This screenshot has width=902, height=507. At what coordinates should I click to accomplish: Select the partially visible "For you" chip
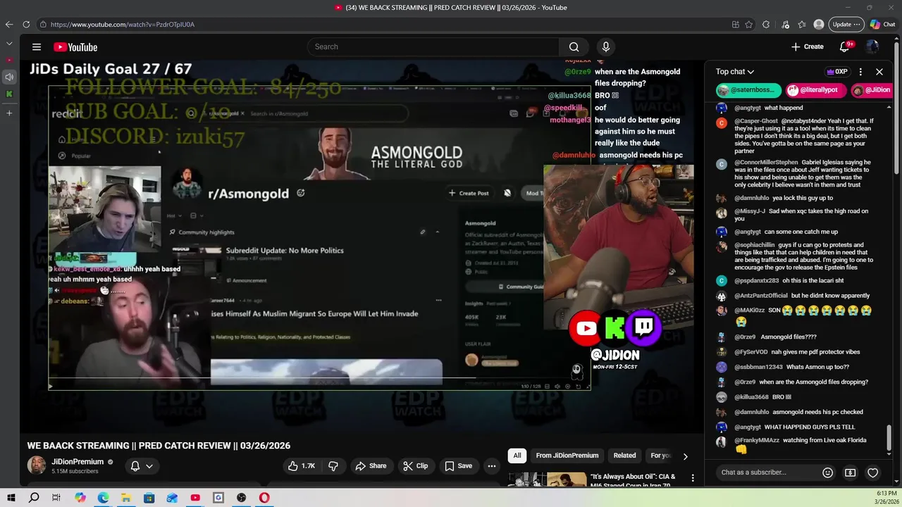660,456
